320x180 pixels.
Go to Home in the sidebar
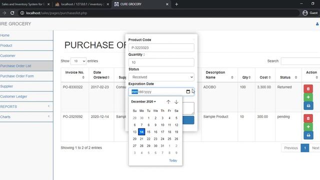point(5,35)
